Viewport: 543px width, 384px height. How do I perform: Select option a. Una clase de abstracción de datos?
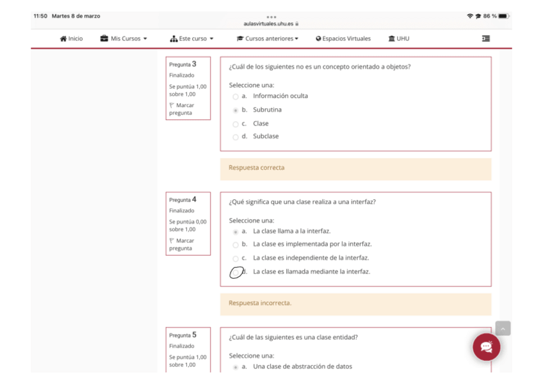click(x=236, y=367)
